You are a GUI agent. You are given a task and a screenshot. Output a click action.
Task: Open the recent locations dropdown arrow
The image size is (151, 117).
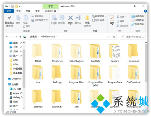pyautogui.click(x=17, y=37)
